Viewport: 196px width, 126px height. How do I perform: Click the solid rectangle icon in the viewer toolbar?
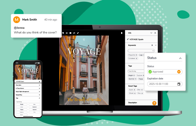(70, 33)
